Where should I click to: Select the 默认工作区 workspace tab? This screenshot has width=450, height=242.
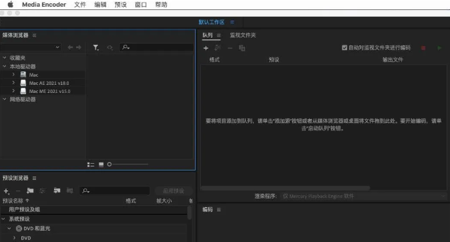click(212, 22)
